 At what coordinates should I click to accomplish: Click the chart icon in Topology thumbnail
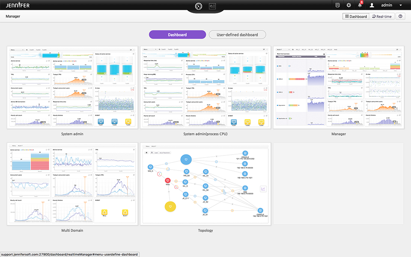pos(263,189)
